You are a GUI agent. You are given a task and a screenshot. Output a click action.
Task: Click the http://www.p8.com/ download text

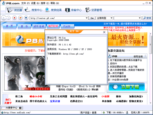[73, 54]
